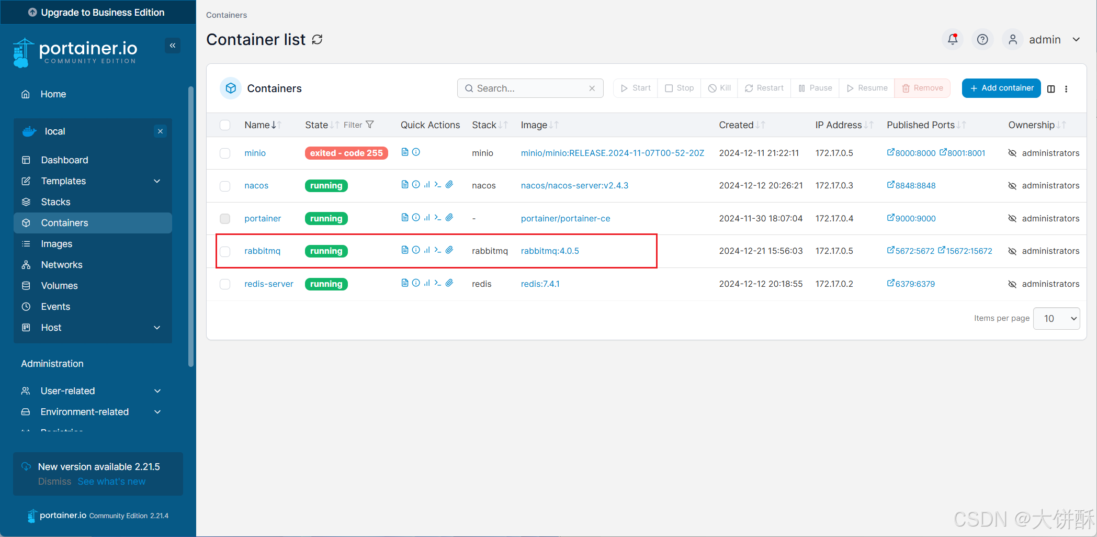The image size is (1097, 537).
Task: Refresh the container list
Action: point(318,40)
